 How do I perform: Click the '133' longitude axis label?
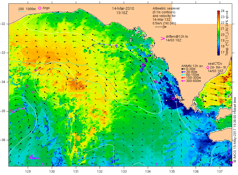click(x=124, y=172)
